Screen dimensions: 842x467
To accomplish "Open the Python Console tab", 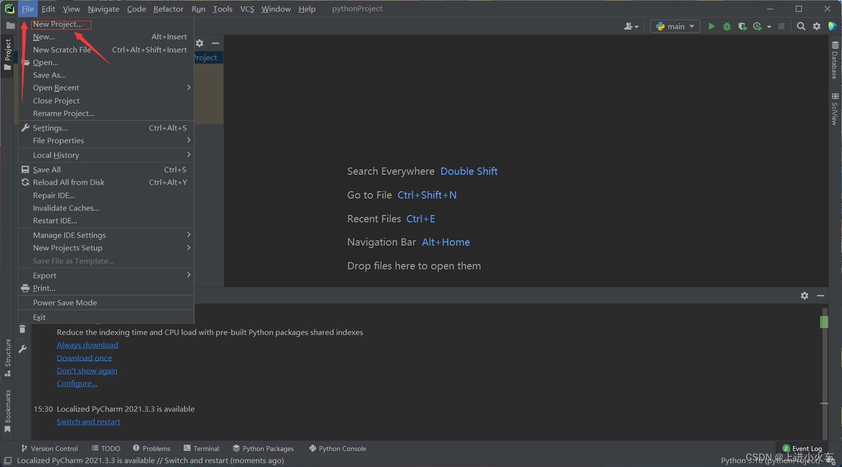I will (338, 449).
